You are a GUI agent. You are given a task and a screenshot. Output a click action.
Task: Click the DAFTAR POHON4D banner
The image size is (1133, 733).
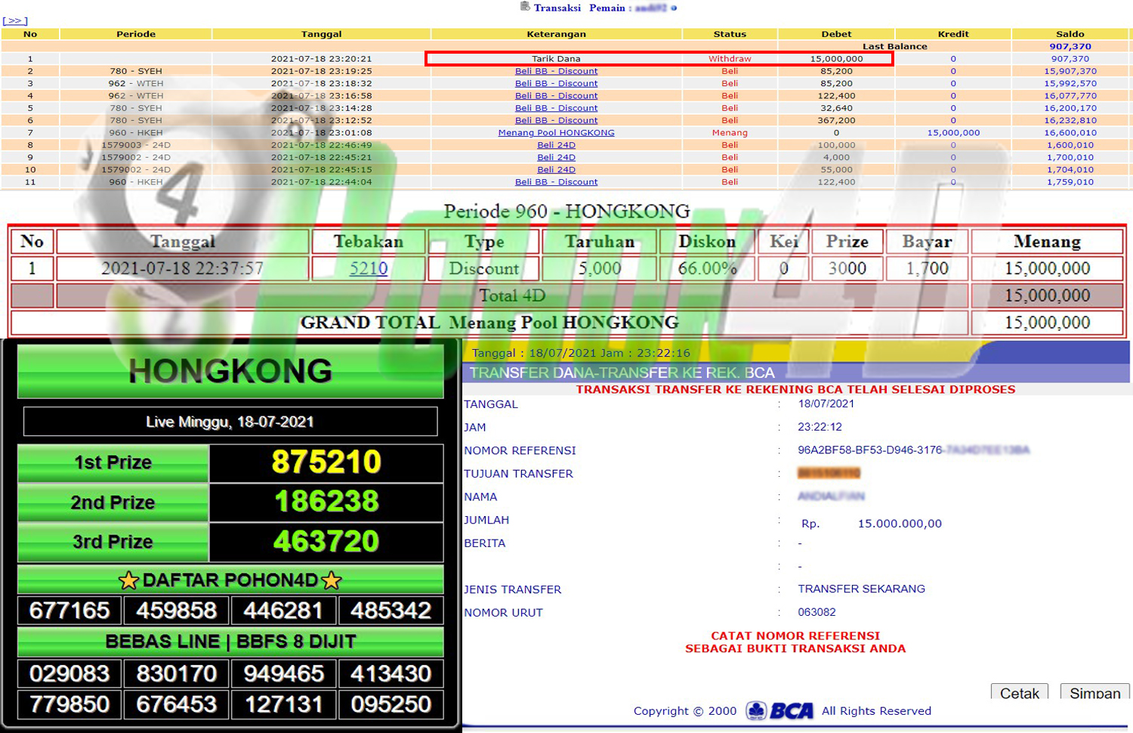point(230,580)
